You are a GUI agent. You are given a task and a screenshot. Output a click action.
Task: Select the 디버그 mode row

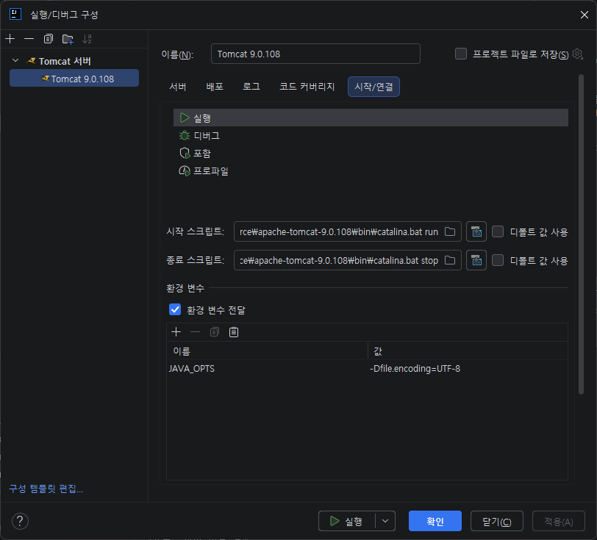click(371, 135)
